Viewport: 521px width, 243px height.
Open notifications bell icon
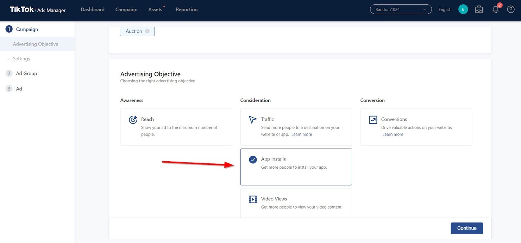click(496, 10)
